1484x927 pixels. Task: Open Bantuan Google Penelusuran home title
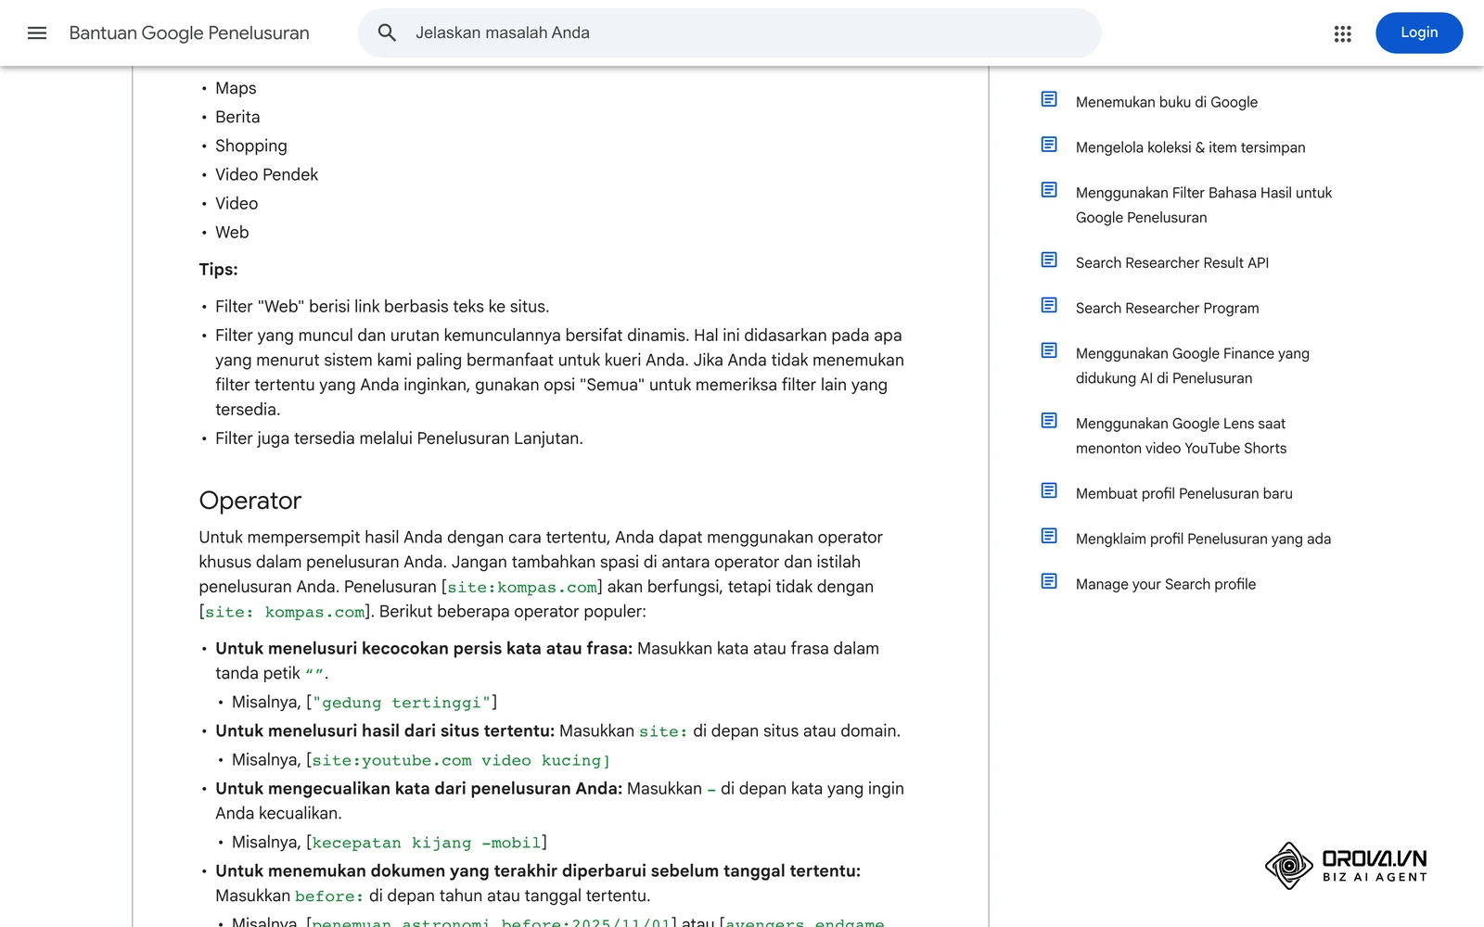[x=189, y=33]
